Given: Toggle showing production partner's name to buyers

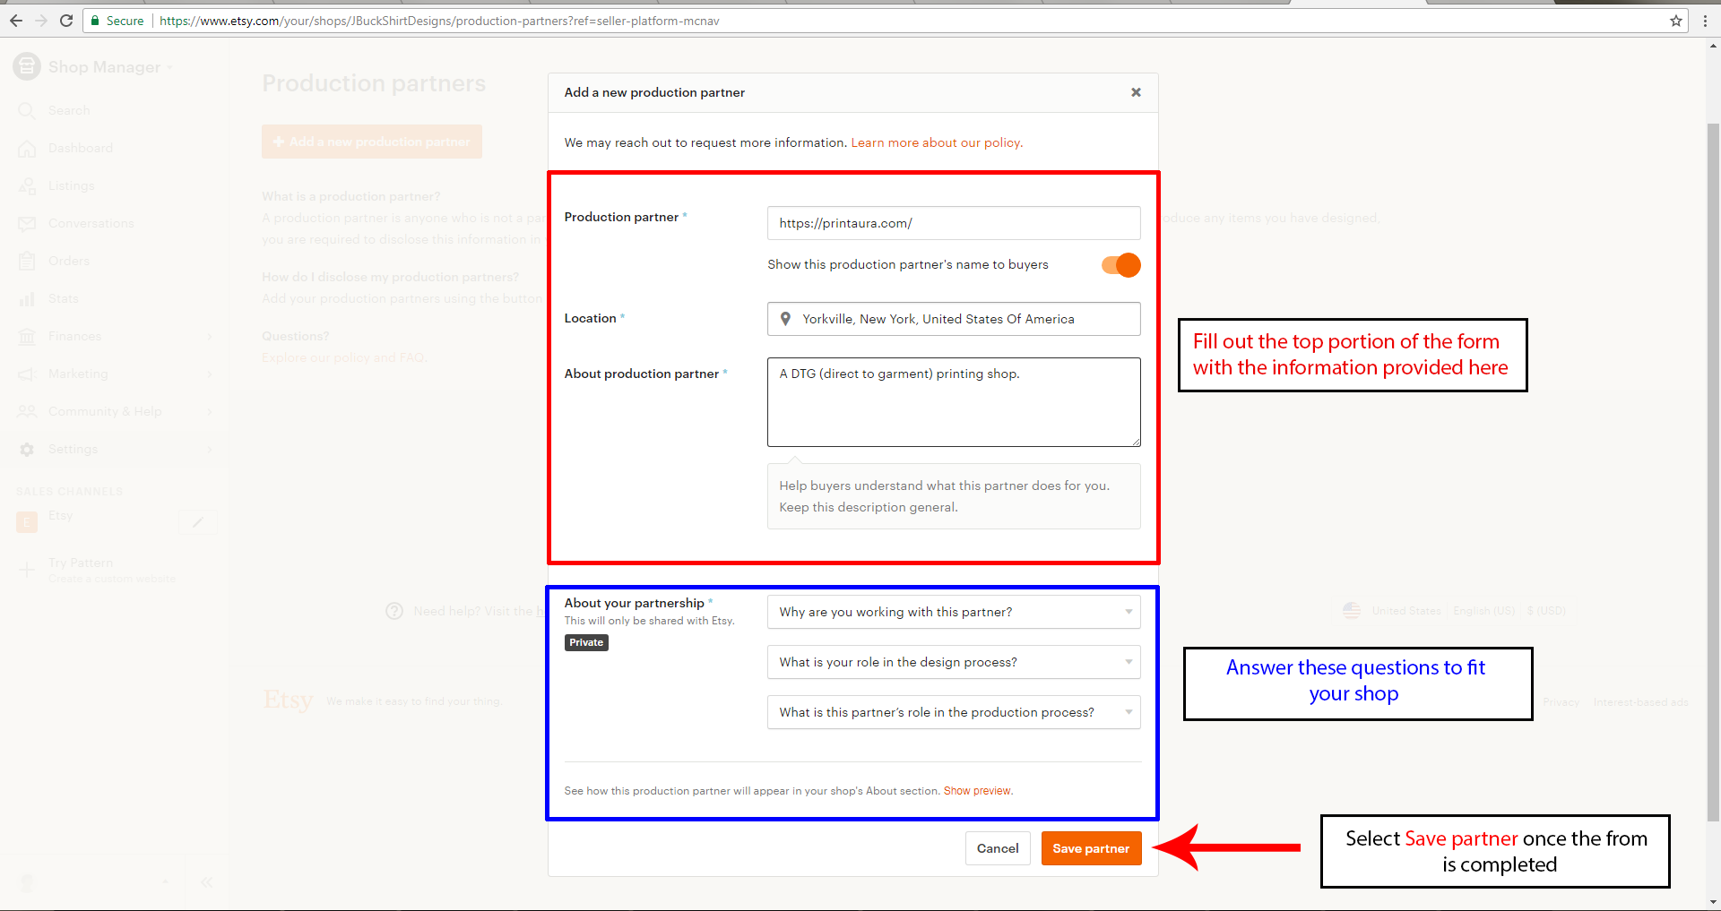Looking at the screenshot, I should click(x=1121, y=265).
